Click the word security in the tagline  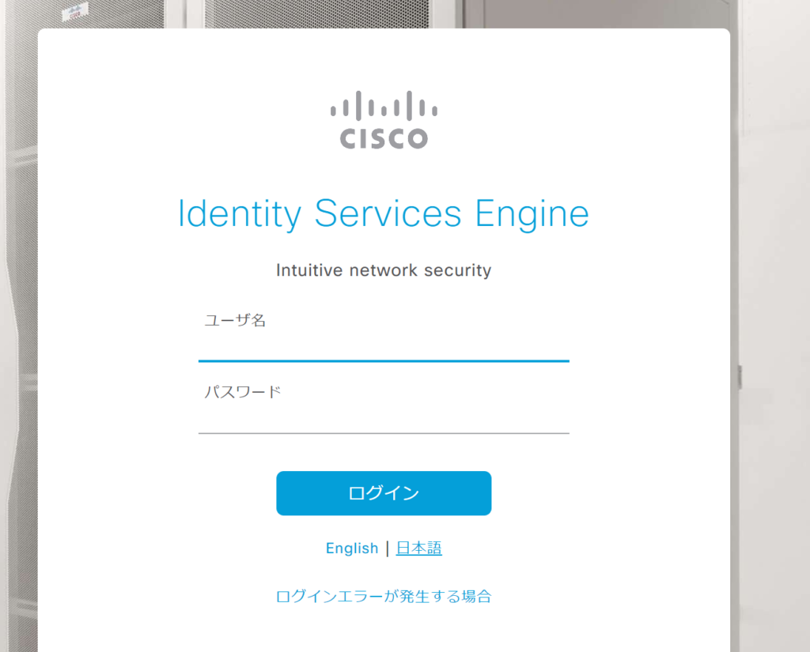tap(457, 270)
